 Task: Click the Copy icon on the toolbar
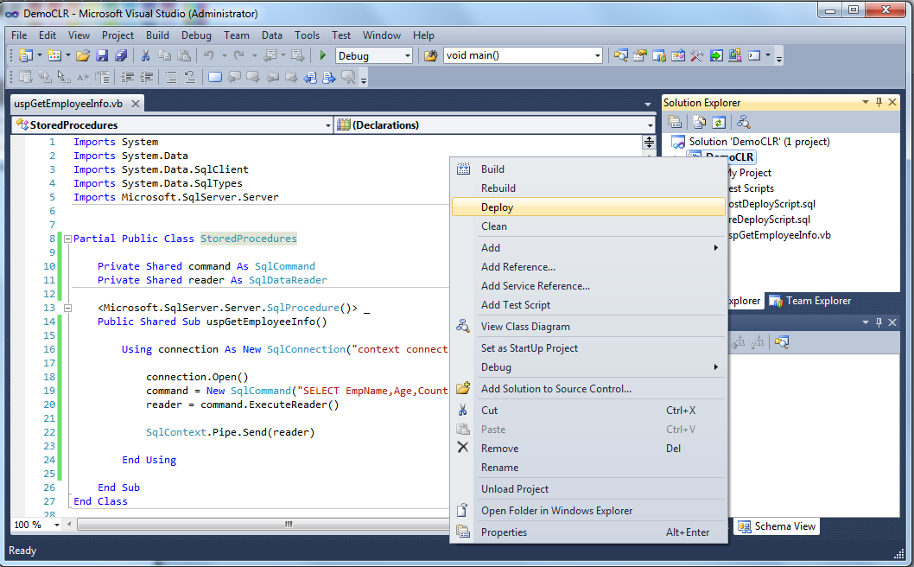[166, 55]
